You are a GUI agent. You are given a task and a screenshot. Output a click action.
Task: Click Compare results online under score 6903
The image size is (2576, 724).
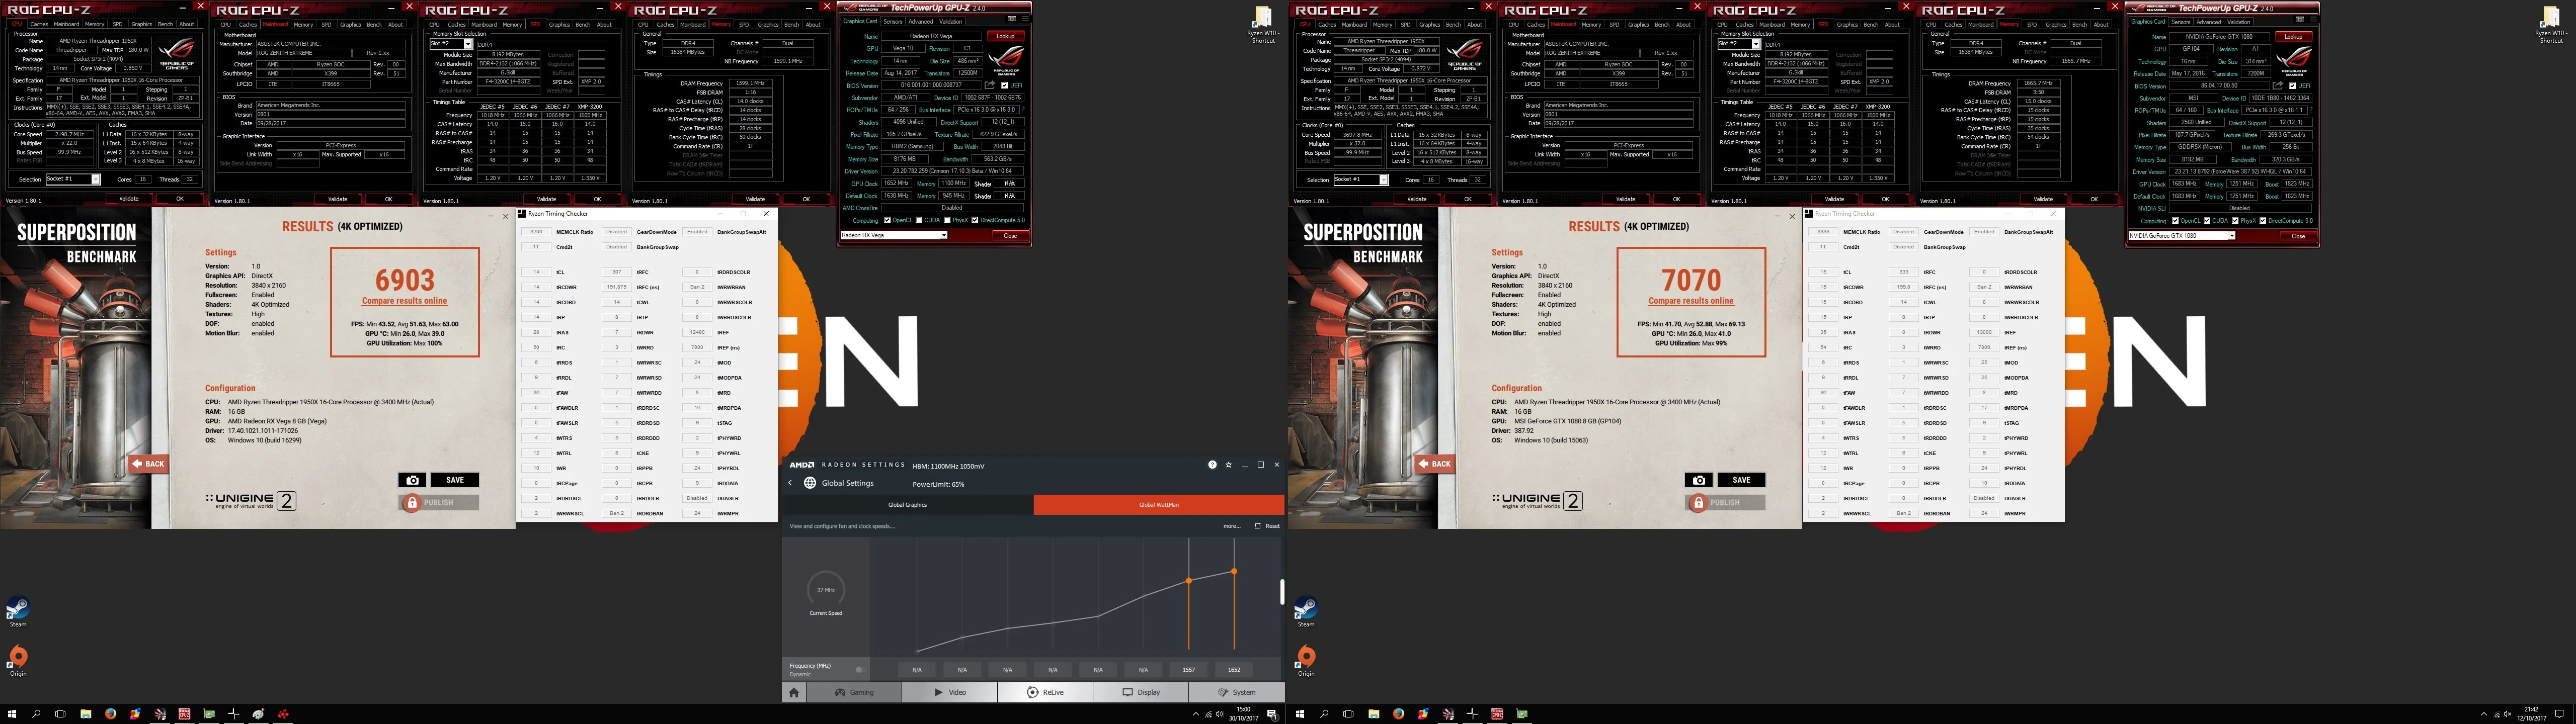(x=405, y=301)
